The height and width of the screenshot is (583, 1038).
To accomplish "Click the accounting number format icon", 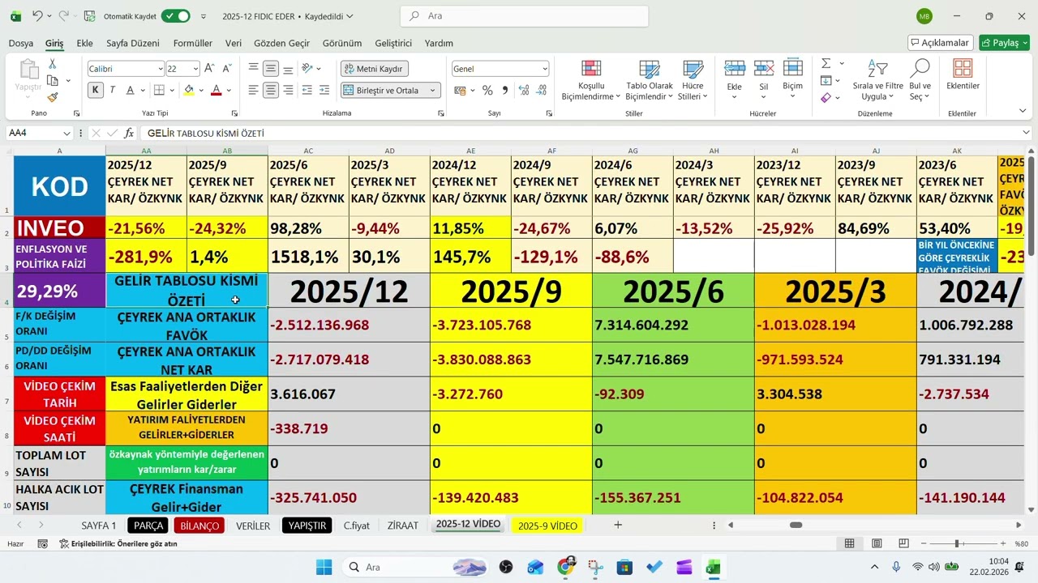I will (x=461, y=90).
